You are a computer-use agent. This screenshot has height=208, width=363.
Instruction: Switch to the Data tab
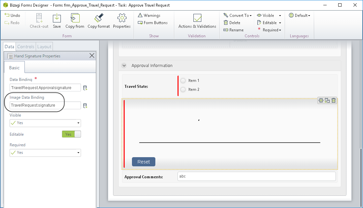(10, 47)
